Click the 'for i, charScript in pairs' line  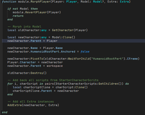68,84
